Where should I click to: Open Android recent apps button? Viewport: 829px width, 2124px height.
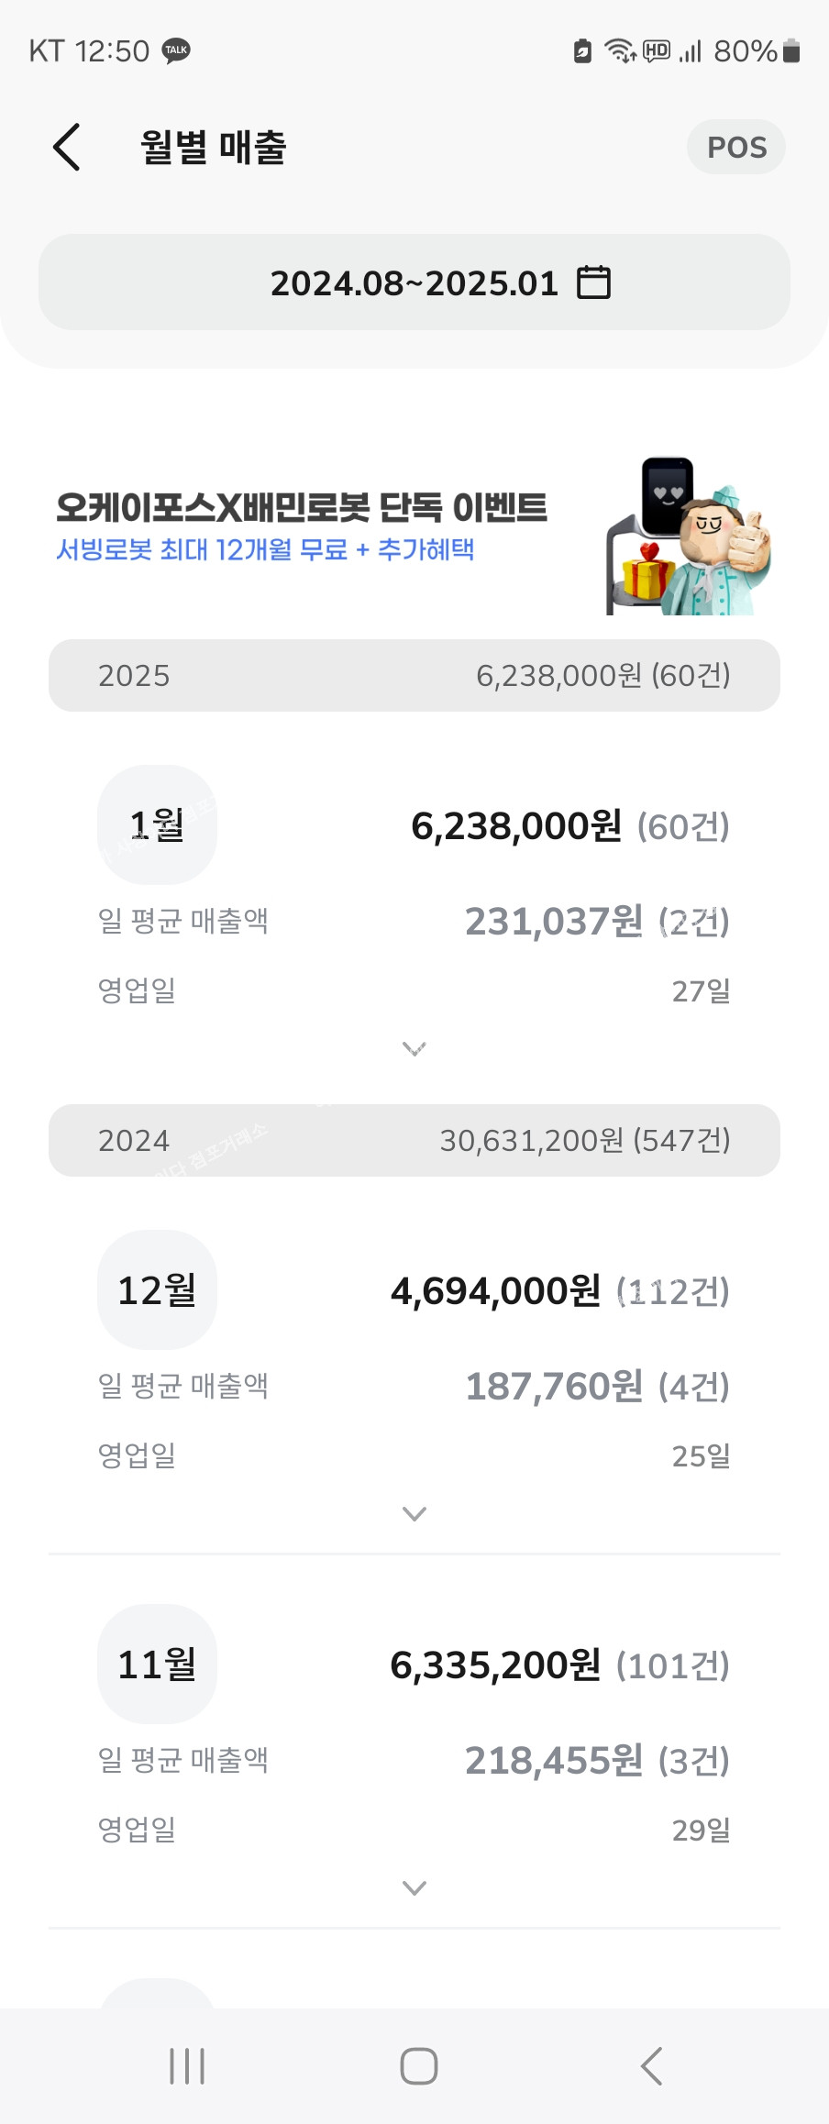(x=187, y=2066)
